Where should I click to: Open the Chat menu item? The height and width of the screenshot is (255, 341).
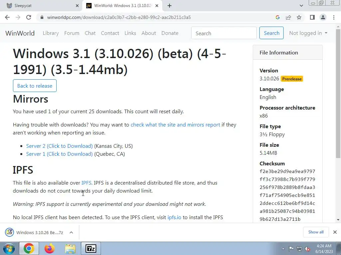click(90, 33)
